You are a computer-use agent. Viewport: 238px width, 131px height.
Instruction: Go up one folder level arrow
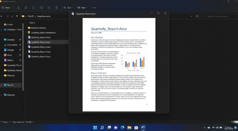(x=17, y=16)
